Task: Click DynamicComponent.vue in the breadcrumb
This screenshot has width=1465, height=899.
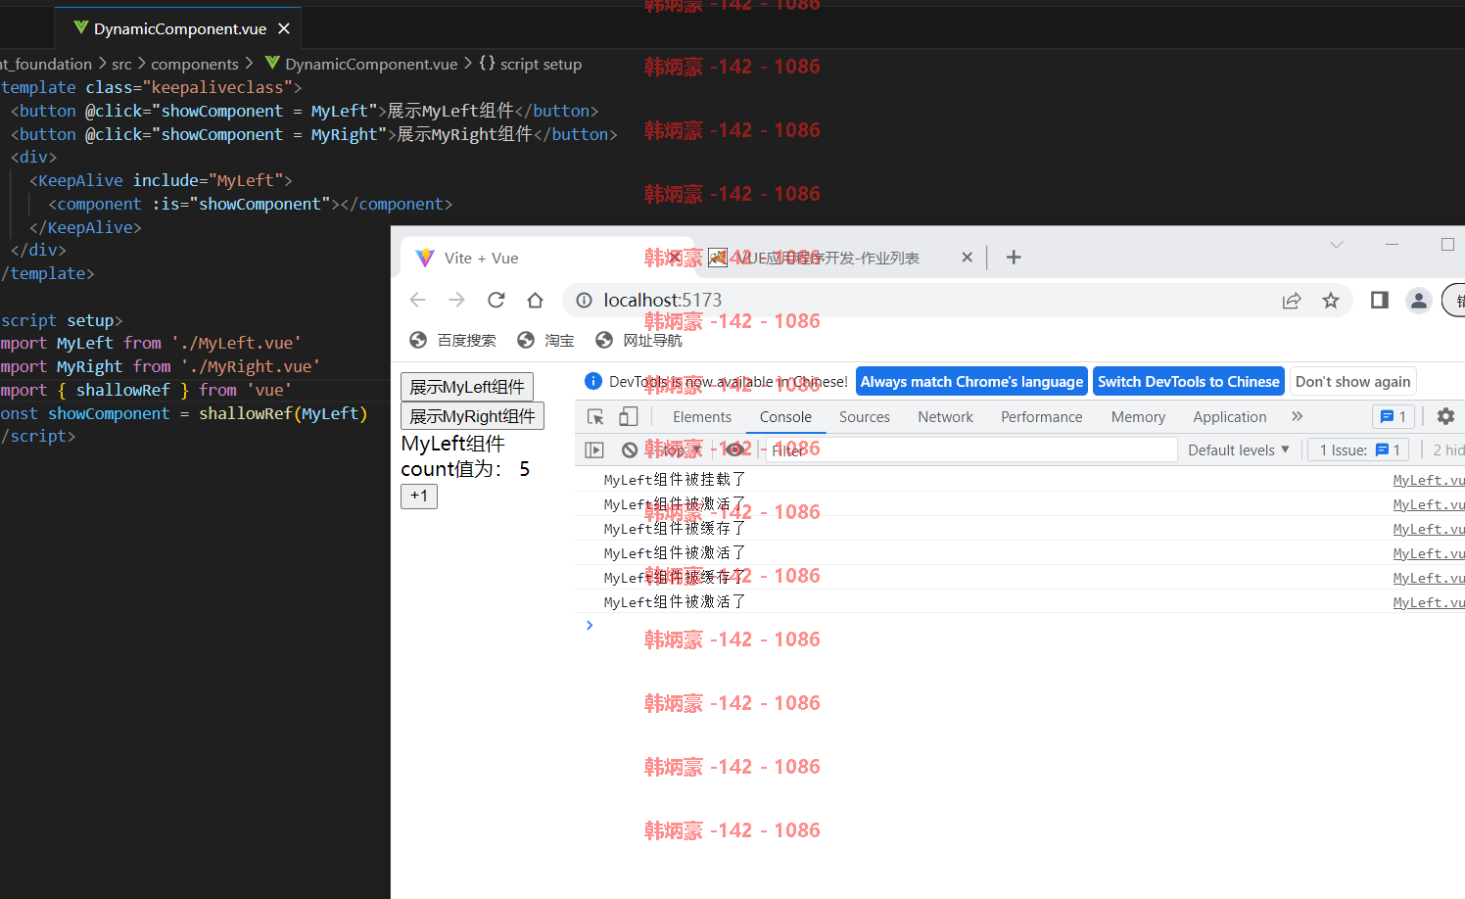Action: pyautogui.click(x=371, y=64)
